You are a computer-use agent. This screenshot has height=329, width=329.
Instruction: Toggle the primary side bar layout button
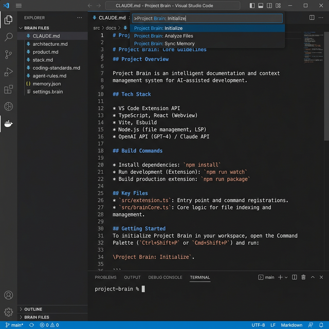click(x=252, y=6)
